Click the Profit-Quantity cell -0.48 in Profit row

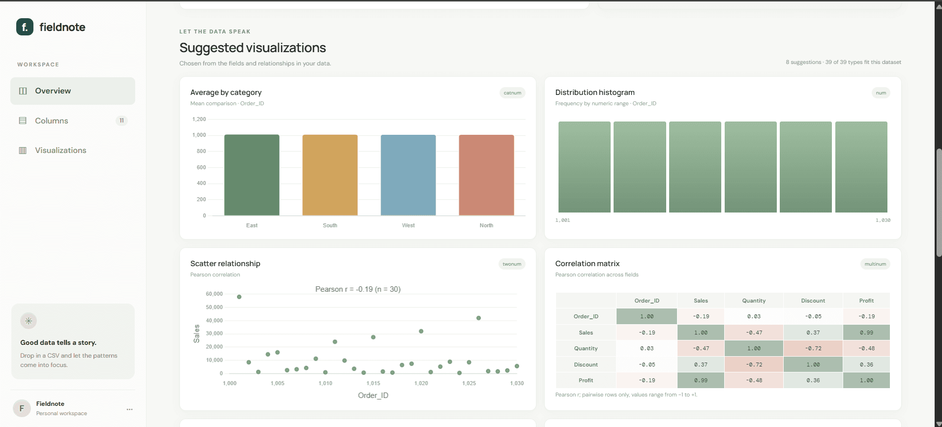point(754,380)
